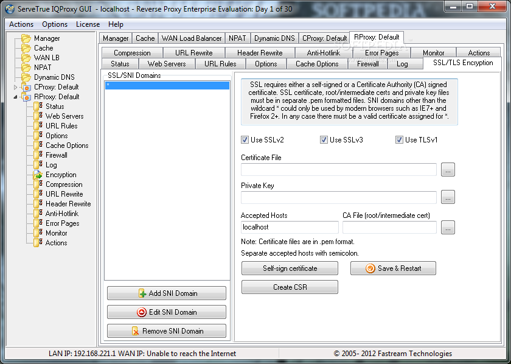The height and width of the screenshot is (364, 511).
Task: Click the Cache folder icon in tree
Action: (x=26, y=48)
